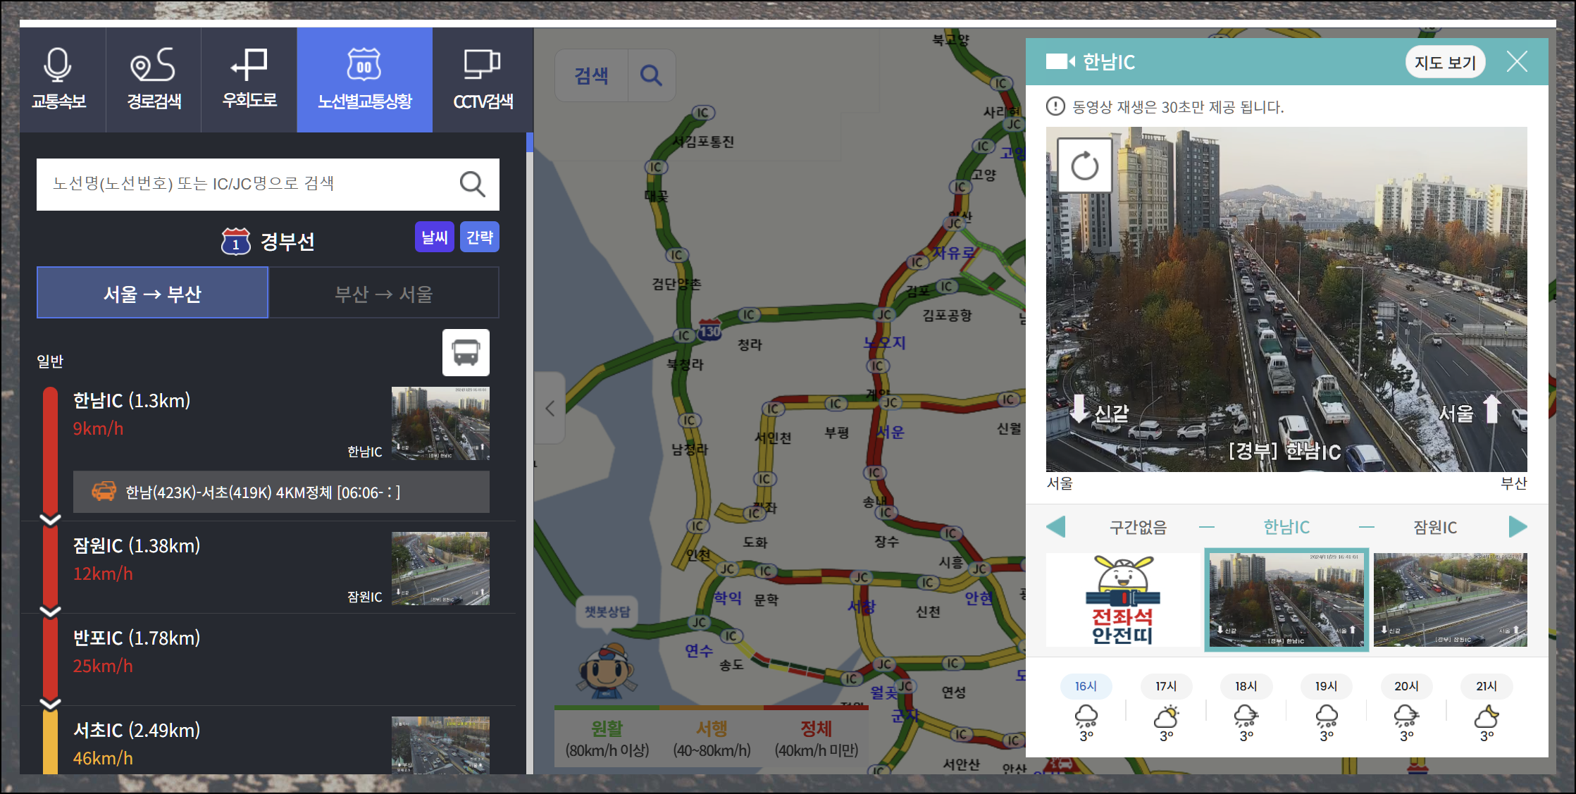This screenshot has width=1576, height=794.
Task: Toggle the 날씨 weather button
Action: click(x=434, y=237)
